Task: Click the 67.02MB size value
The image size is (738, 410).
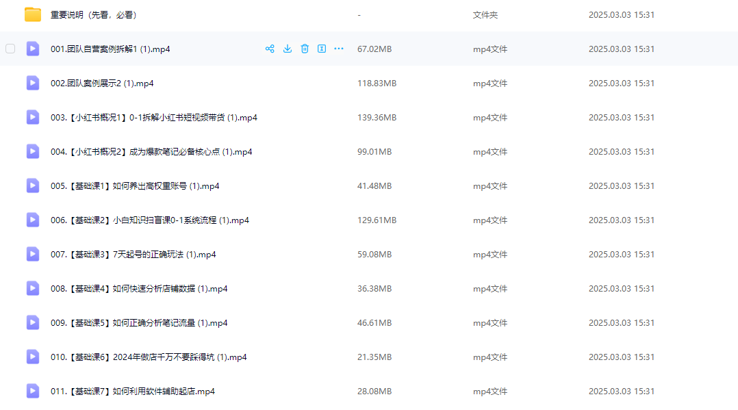Action: click(x=374, y=49)
